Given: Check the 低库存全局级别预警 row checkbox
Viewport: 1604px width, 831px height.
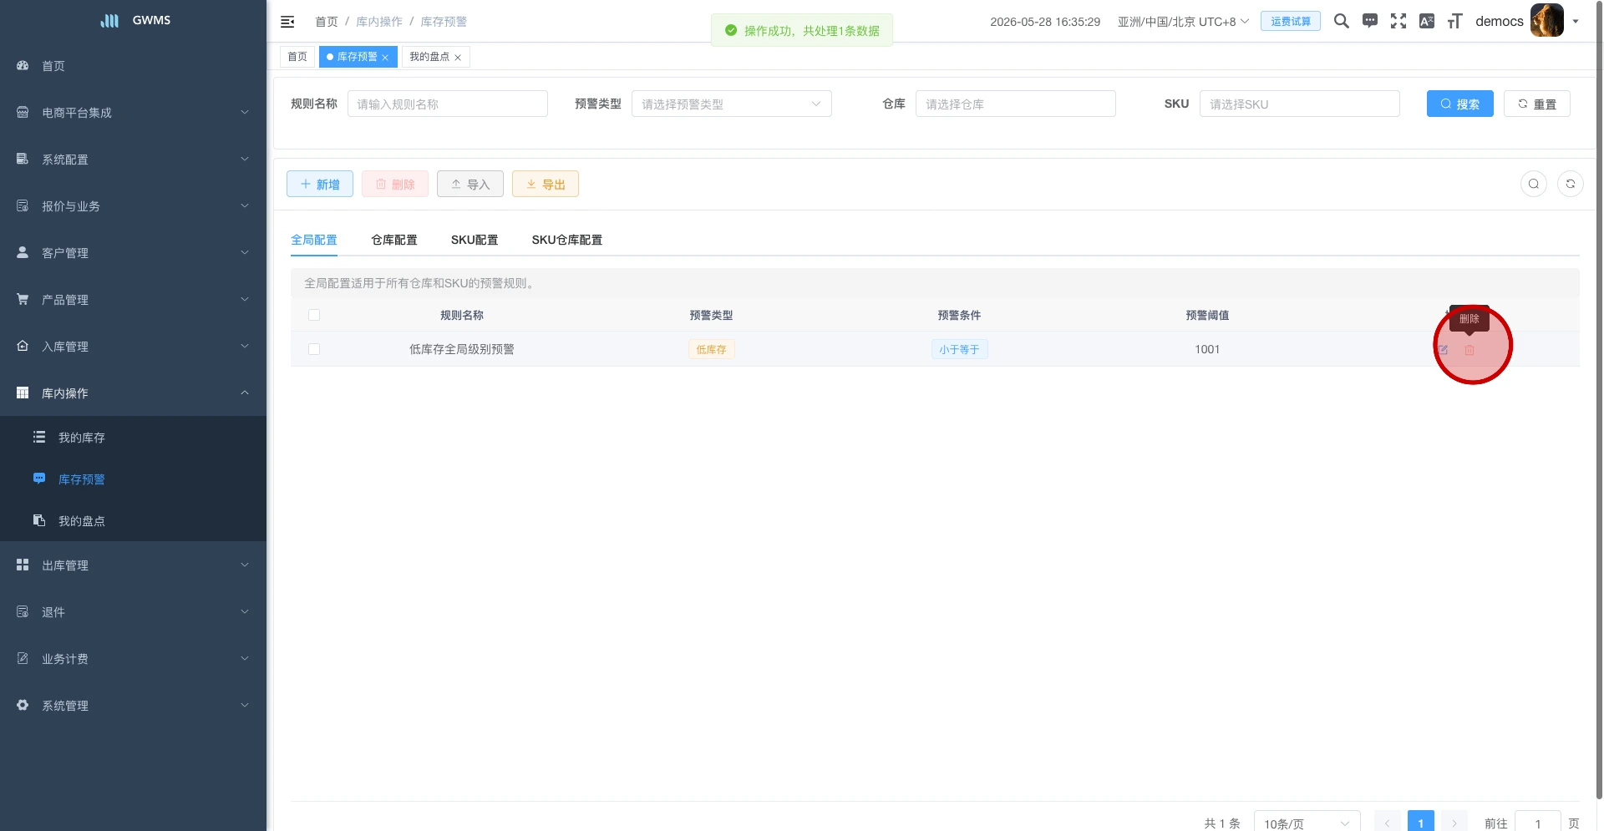Looking at the screenshot, I should [x=314, y=349].
